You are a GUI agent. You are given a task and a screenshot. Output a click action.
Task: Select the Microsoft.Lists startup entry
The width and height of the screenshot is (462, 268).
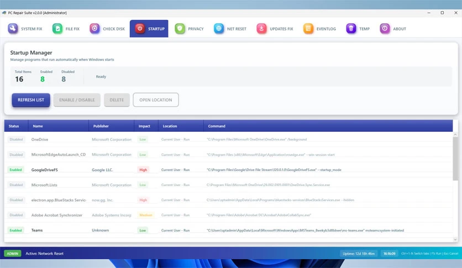228,185
